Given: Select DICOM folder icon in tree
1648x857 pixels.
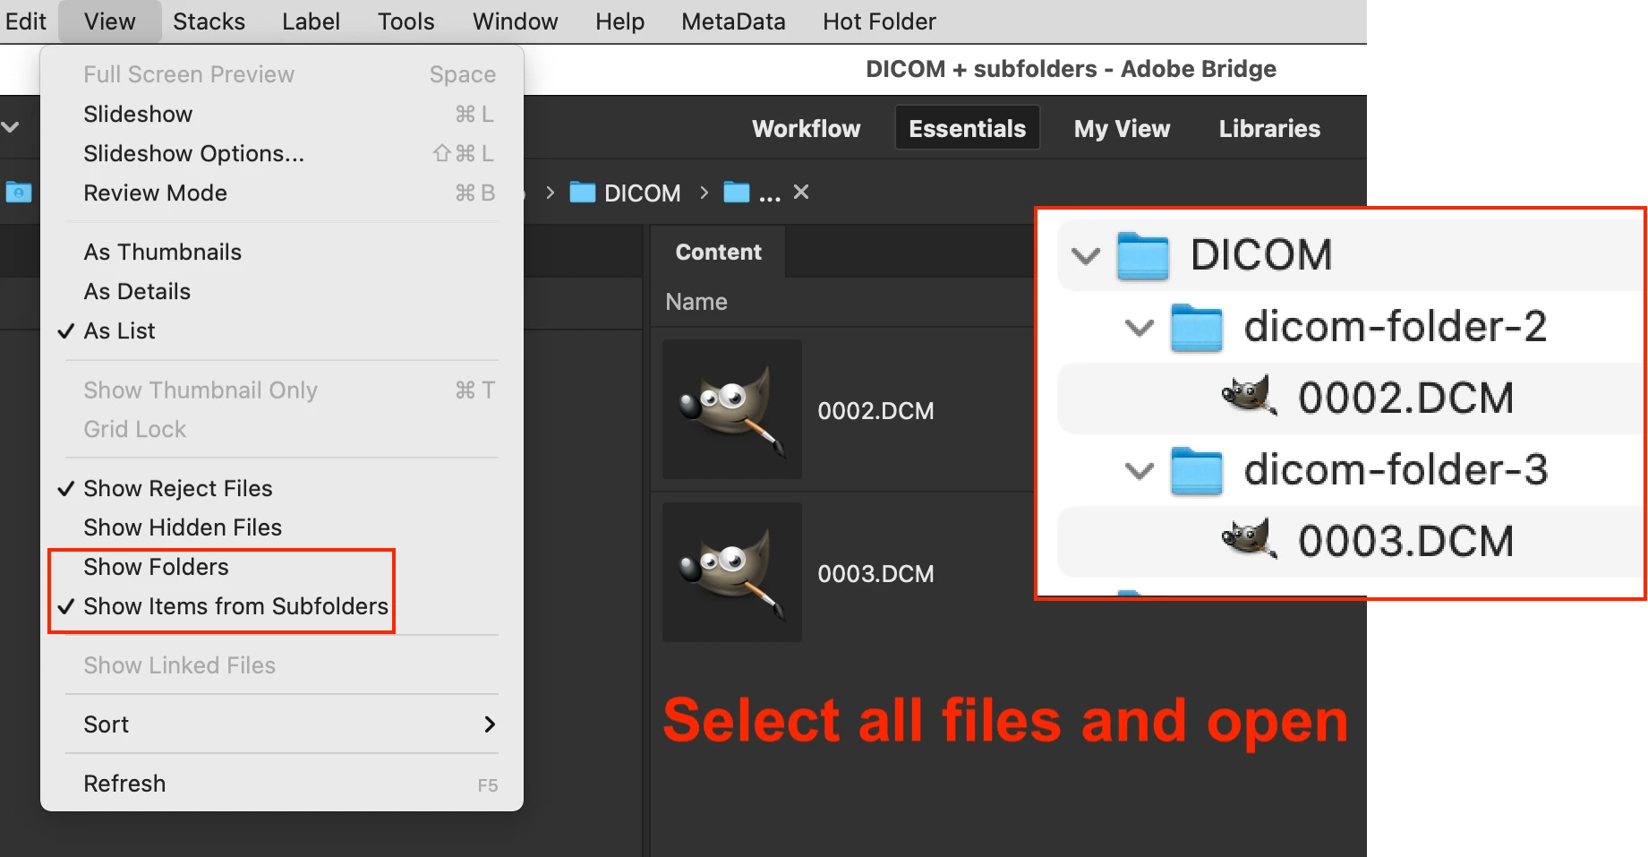Looking at the screenshot, I should tap(1143, 256).
